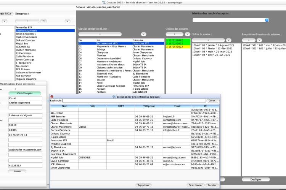Add a new Ordre de service
The height and width of the screenshot is (190, 286).
point(208,40)
